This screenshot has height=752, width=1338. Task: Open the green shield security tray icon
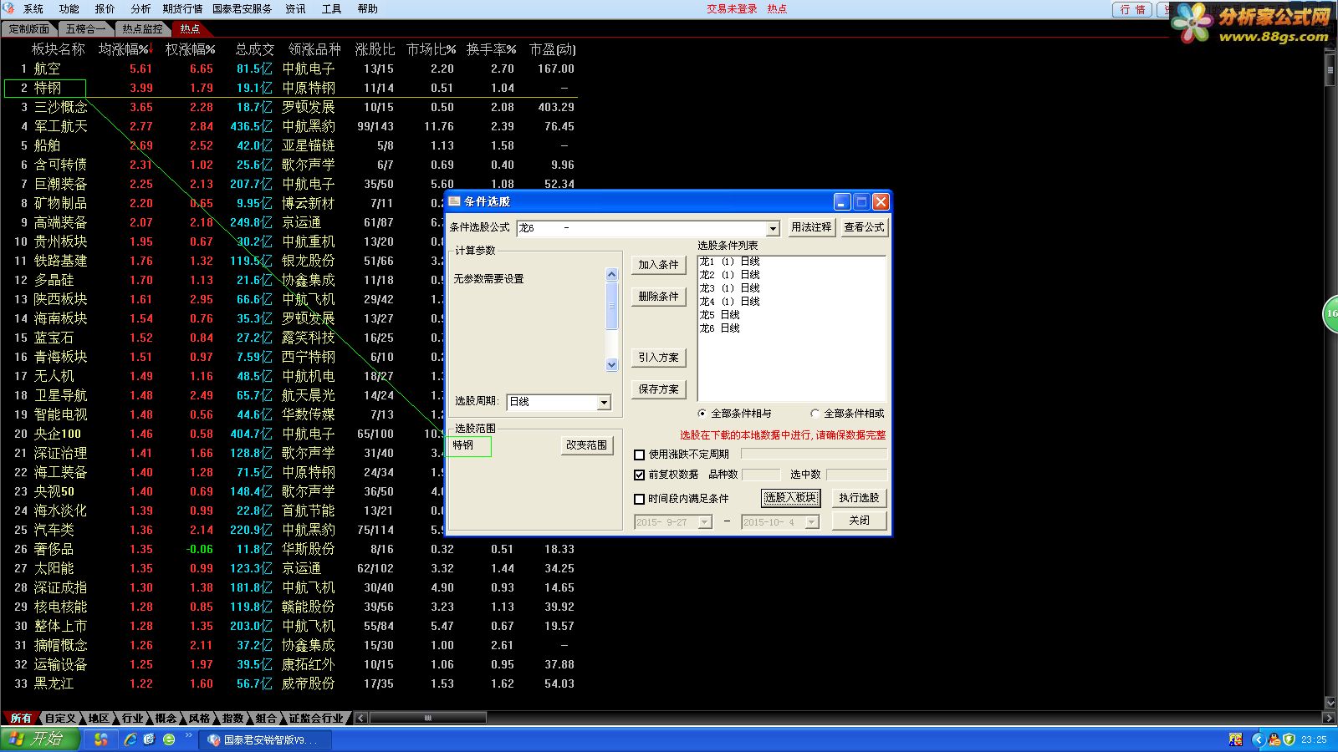click(1289, 739)
